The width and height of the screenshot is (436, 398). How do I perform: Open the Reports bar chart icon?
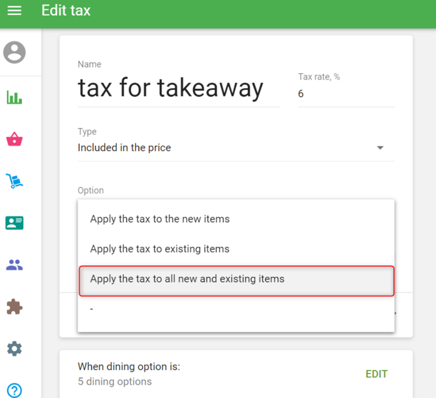(14, 98)
